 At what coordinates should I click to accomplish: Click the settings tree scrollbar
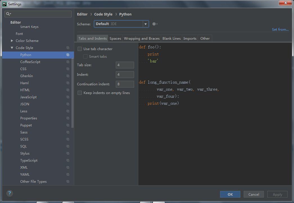73,93
